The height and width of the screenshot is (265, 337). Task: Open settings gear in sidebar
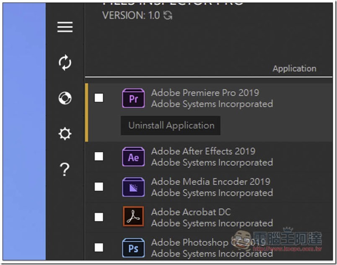[65, 134]
